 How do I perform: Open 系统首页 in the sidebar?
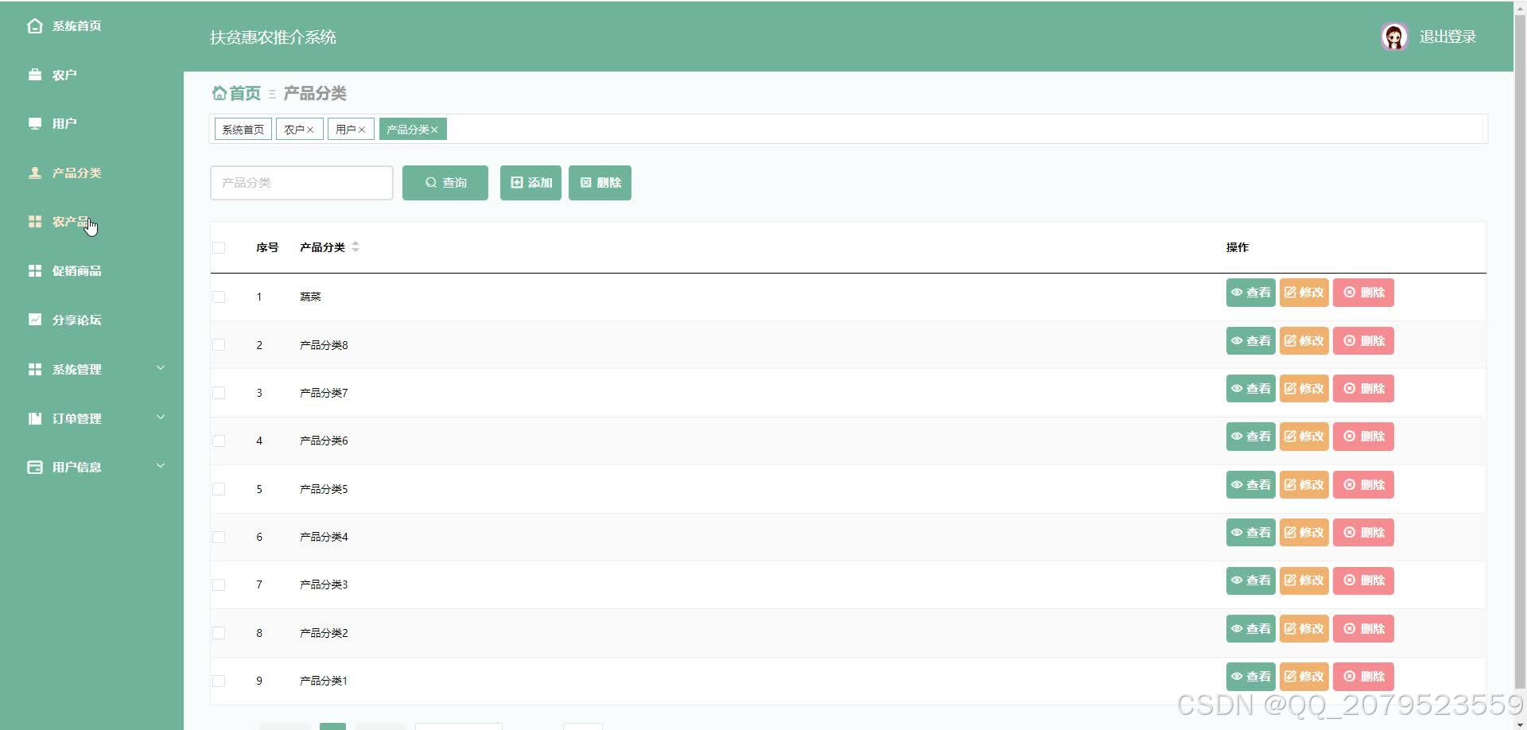[76, 26]
